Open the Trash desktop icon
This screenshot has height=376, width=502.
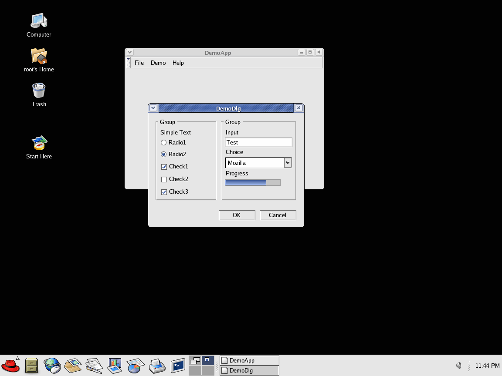(39, 91)
